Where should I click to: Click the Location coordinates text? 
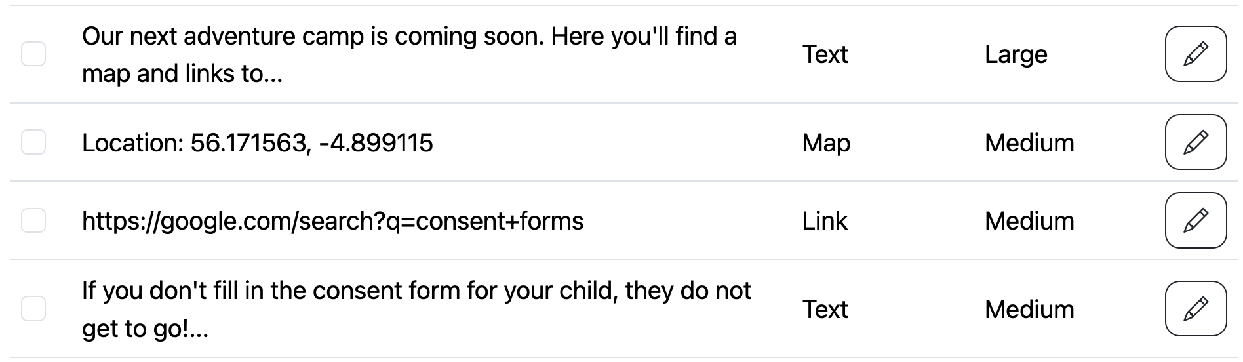(257, 143)
